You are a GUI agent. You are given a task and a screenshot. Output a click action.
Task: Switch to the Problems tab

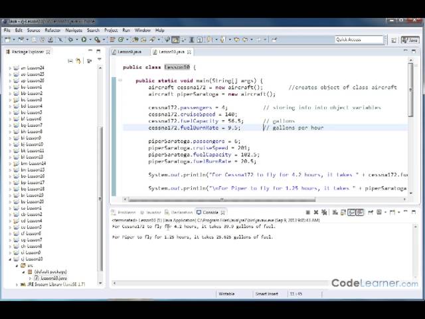[x=124, y=213]
